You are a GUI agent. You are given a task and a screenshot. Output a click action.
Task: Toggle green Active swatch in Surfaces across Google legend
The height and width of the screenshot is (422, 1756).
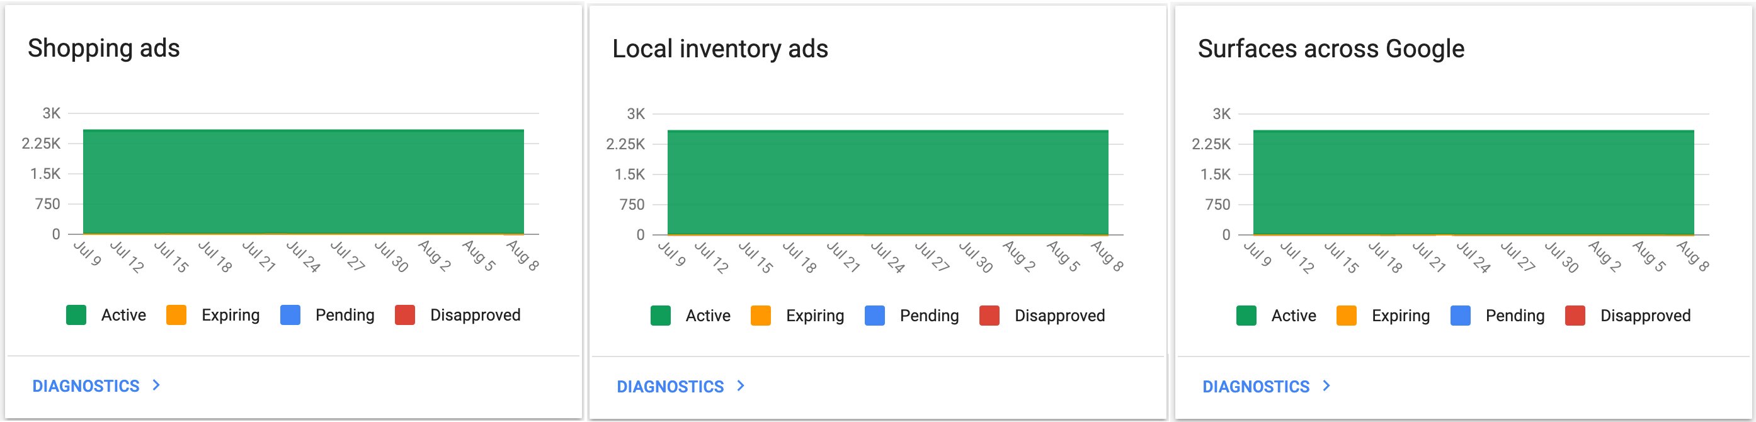pos(1246,316)
